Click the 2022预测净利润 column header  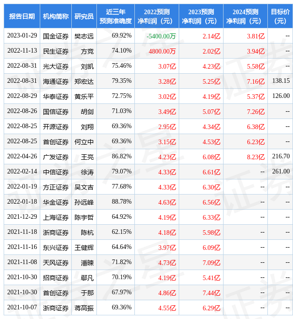157,16
